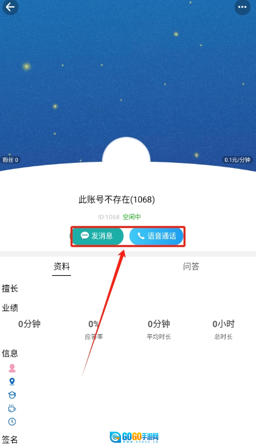Tap the 总时长 0小时 statistic
The image size is (256, 448).
(223, 329)
